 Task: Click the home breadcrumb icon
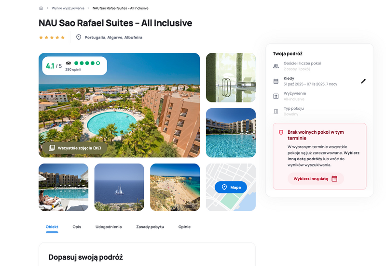41,8
